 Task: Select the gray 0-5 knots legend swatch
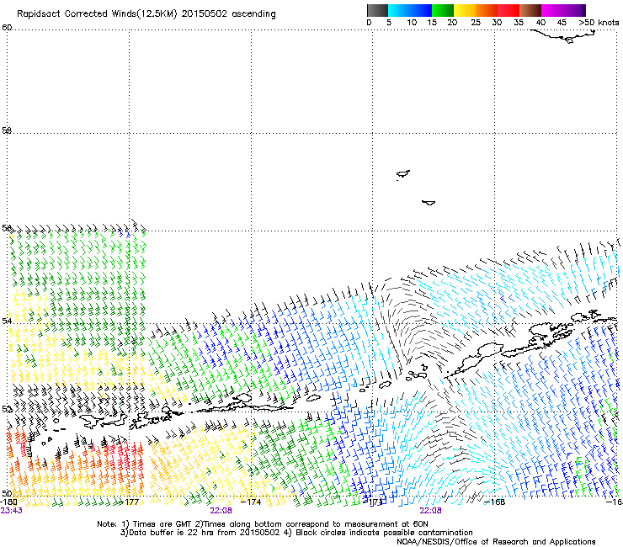pyautogui.click(x=377, y=10)
